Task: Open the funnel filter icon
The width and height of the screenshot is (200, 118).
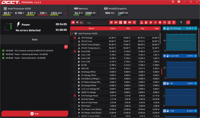Action: [x=181, y=22]
